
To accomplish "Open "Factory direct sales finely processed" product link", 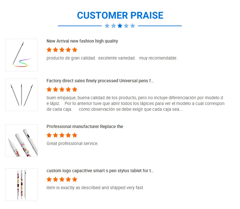I will (100, 81).
